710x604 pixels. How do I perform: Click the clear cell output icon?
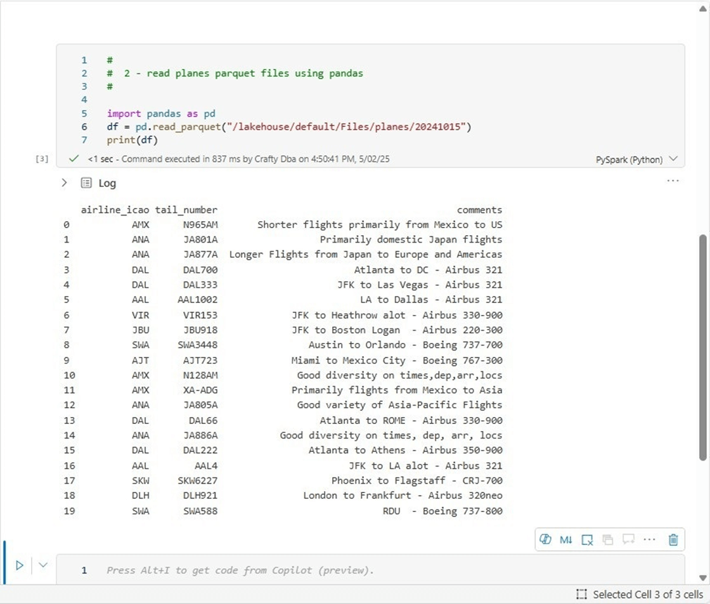click(587, 539)
